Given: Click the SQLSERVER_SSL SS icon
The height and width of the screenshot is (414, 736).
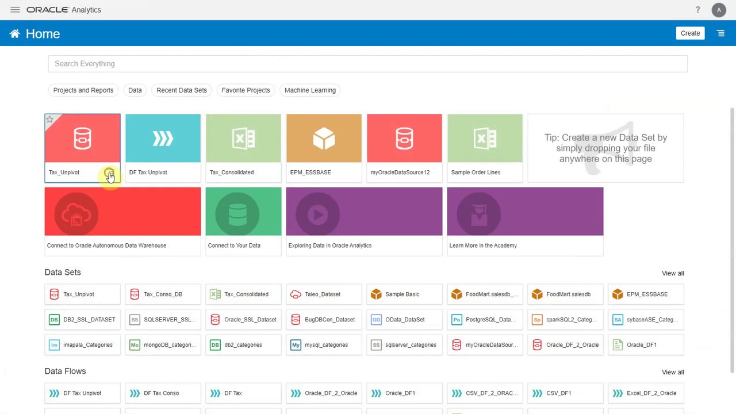Looking at the screenshot, I should 135,320.
